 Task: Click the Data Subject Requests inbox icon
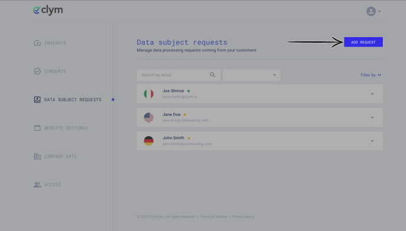tap(37, 100)
